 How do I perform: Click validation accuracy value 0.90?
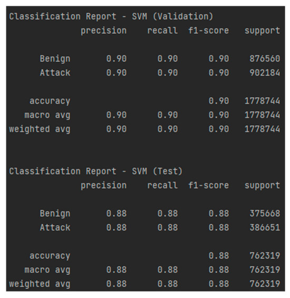click(x=219, y=101)
